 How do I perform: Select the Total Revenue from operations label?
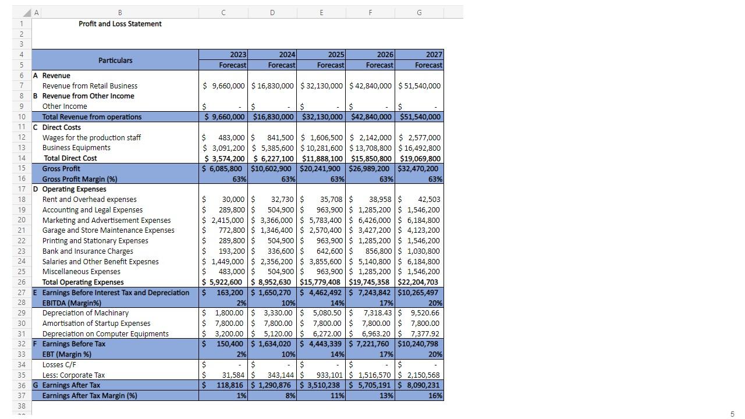click(91, 116)
